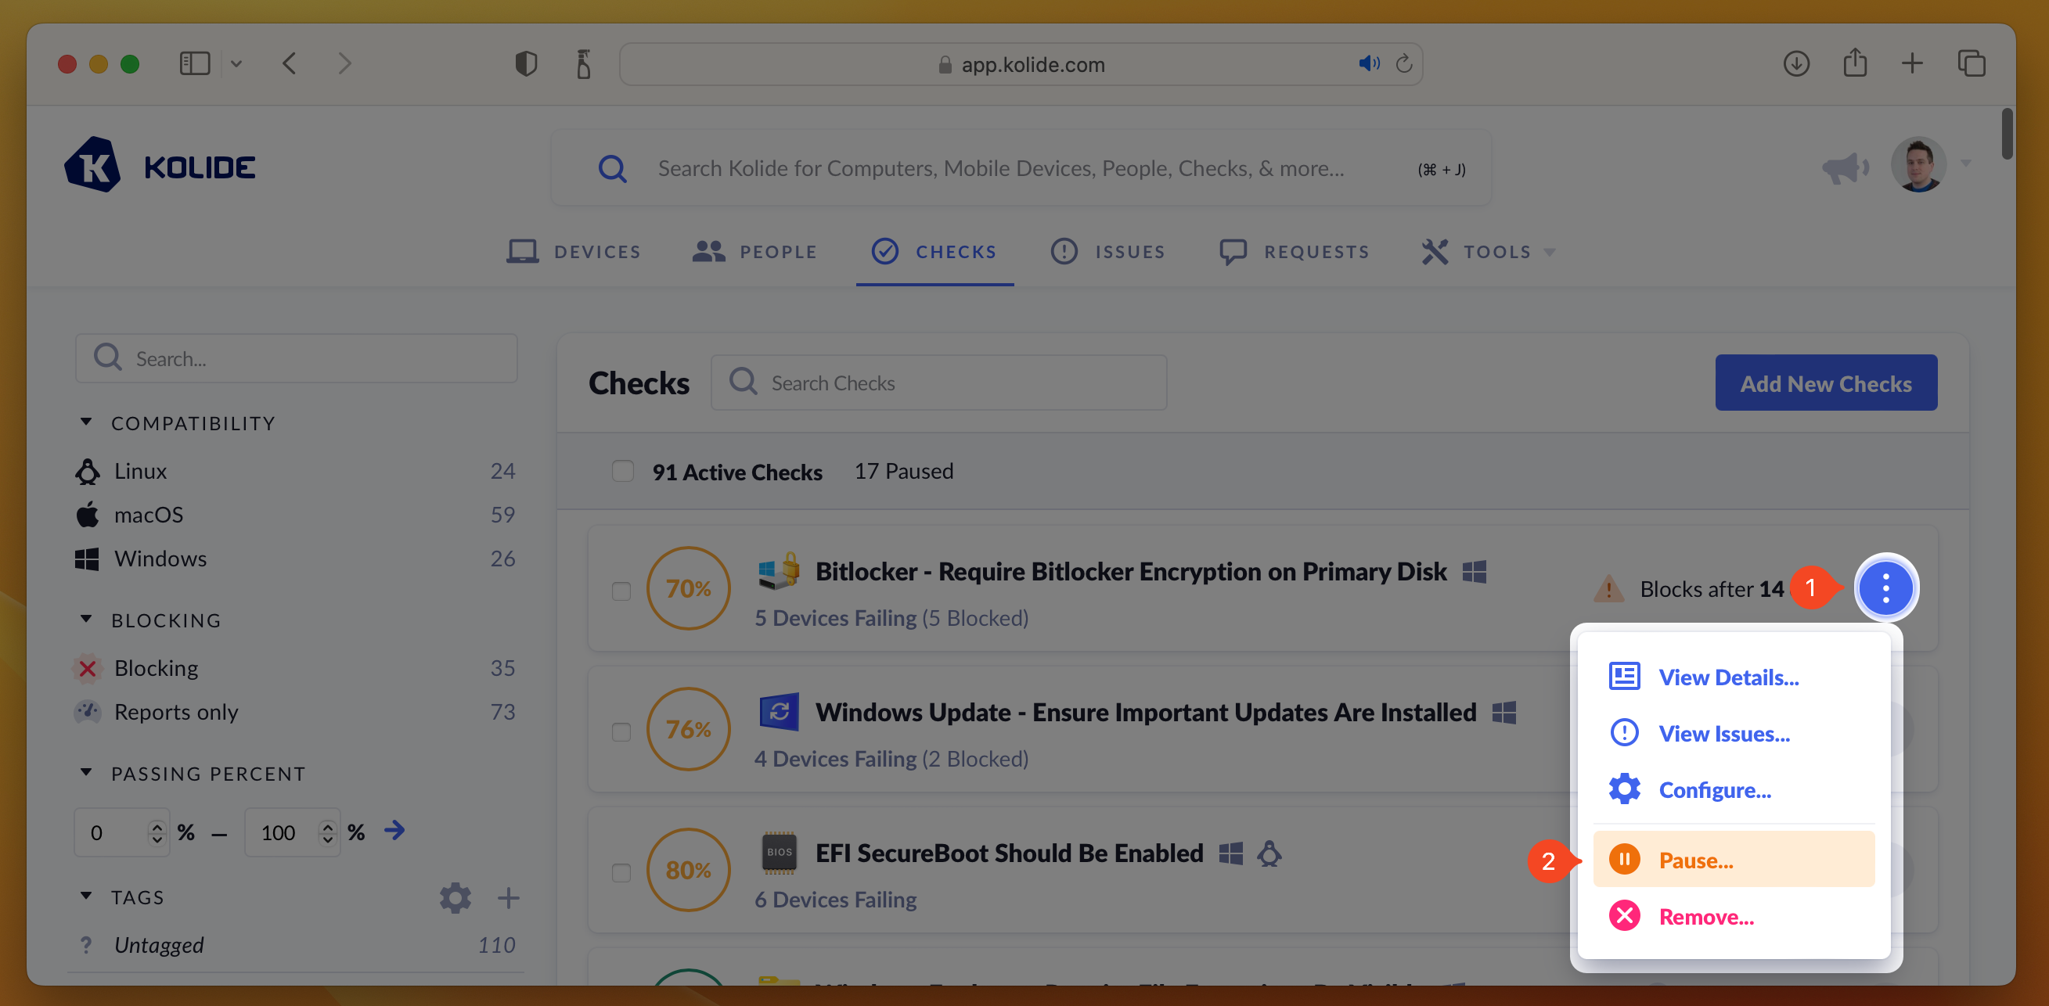The height and width of the screenshot is (1006, 2049).
Task: Open 5 Devices Failing link
Action: pos(835,618)
